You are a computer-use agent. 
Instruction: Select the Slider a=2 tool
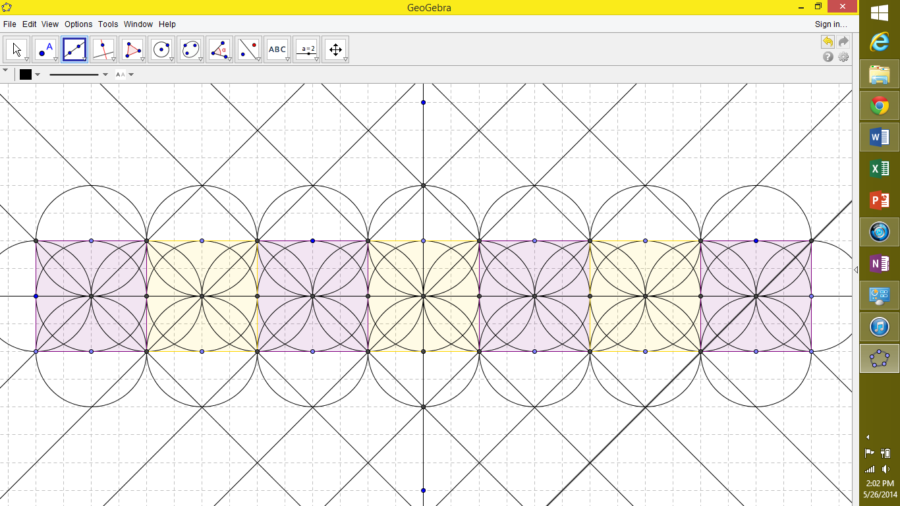(306, 49)
